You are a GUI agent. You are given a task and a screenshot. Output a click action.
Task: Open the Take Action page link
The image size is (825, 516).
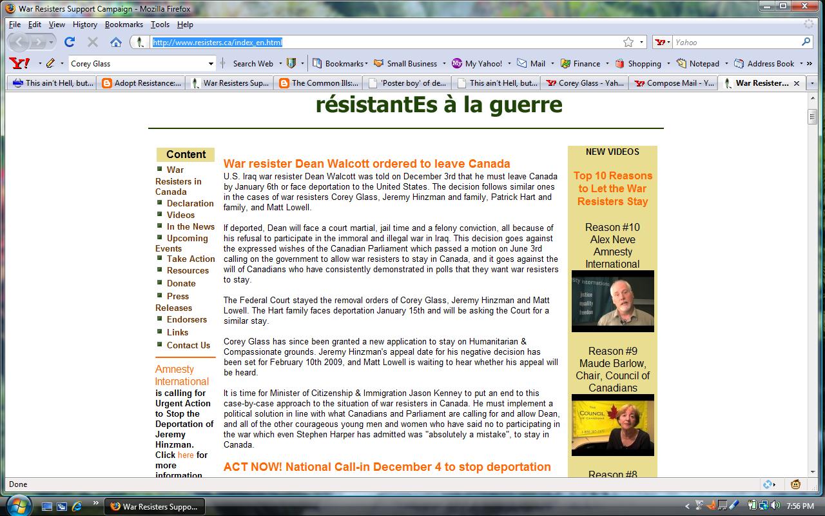click(x=191, y=259)
